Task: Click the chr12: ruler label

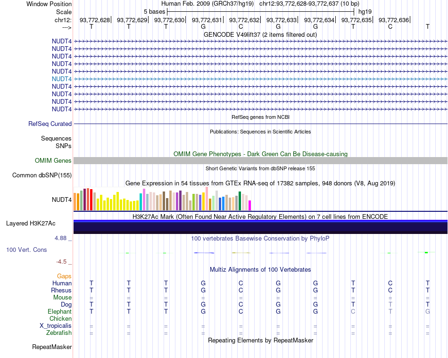Action: (x=63, y=20)
